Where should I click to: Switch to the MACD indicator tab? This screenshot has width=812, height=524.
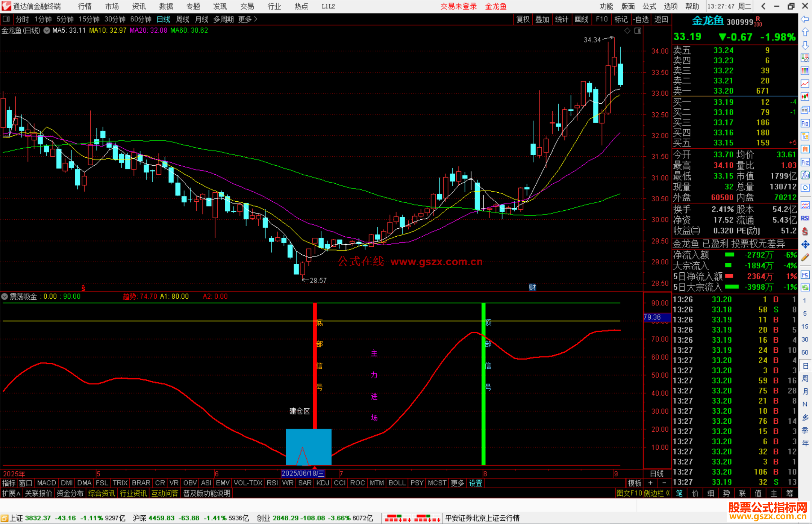[47, 483]
